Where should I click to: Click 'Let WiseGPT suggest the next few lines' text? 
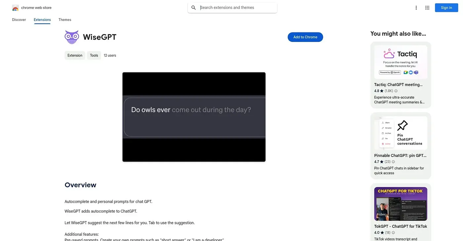[130, 223]
